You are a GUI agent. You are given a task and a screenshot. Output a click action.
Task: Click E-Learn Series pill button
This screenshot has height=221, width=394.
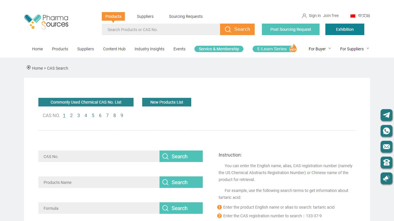(x=272, y=49)
